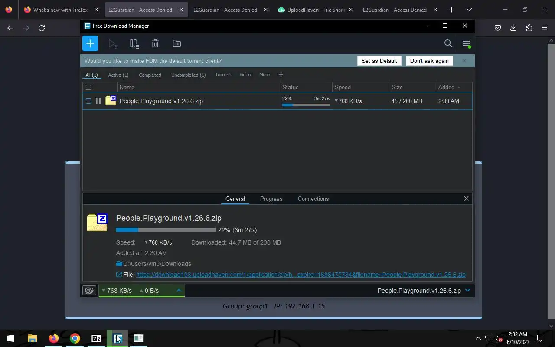The width and height of the screenshot is (555, 347).
Task: Open Google Chrome from taskbar
Action: [x=75, y=338]
